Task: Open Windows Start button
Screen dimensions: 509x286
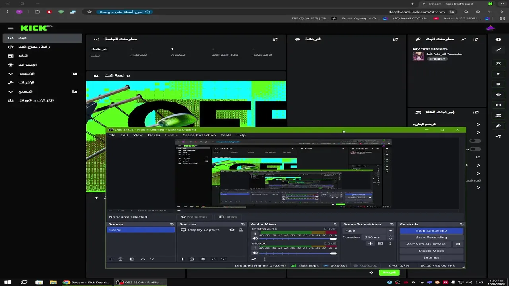Action: pos(8,282)
